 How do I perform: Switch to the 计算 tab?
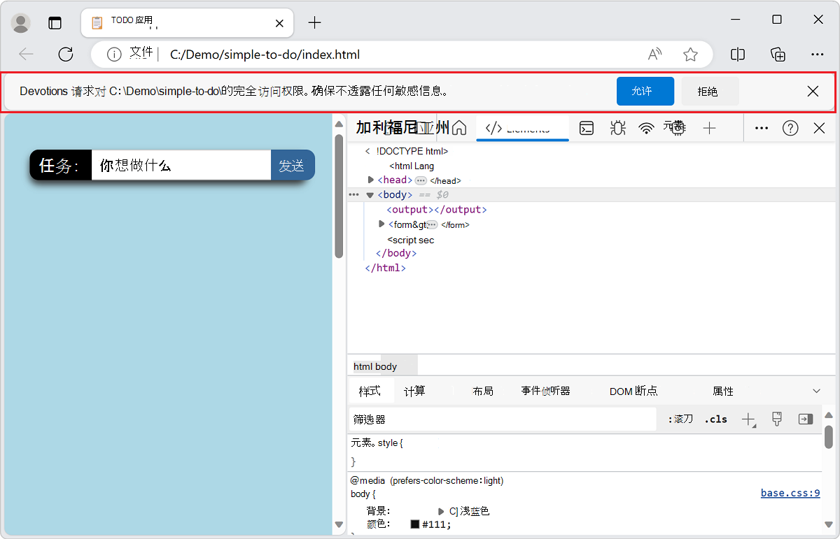[x=417, y=391]
